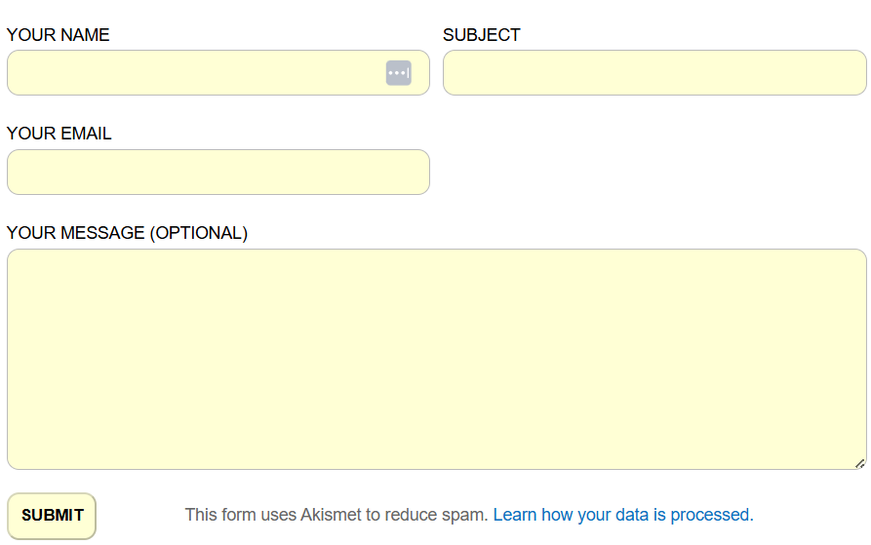The width and height of the screenshot is (871, 545).
Task: Click the YOUR EMAIL label
Action: 59,134
